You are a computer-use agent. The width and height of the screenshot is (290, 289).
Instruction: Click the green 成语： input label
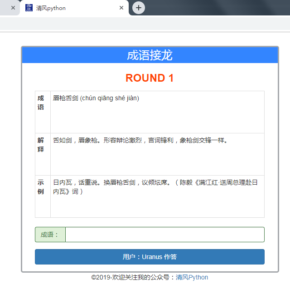(x=50, y=235)
